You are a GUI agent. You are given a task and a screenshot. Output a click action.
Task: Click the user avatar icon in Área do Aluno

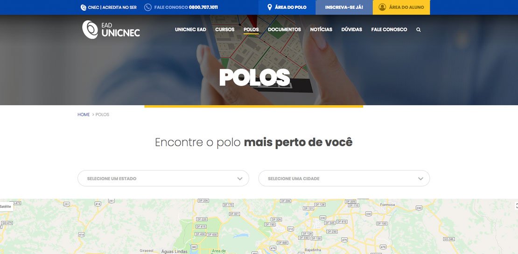click(382, 7)
